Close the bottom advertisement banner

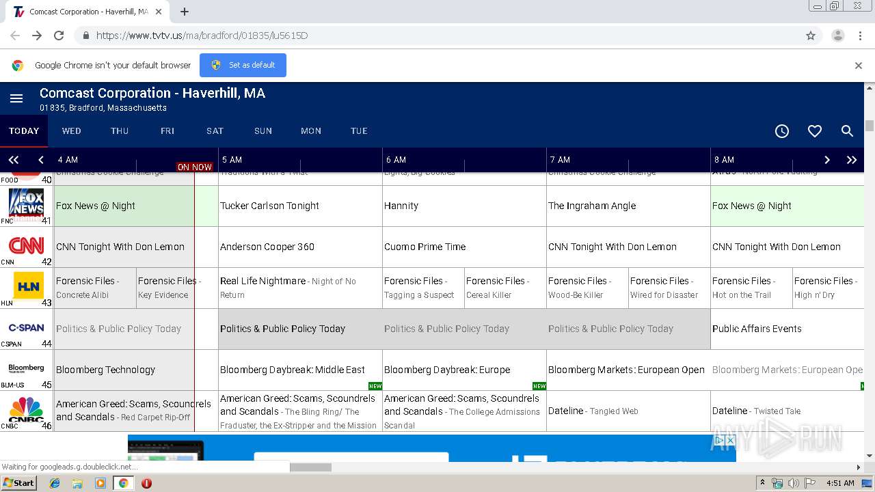[x=730, y=440]
